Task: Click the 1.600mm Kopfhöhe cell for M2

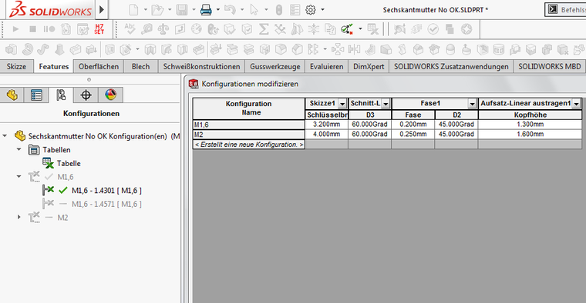Action: (530, 134)
